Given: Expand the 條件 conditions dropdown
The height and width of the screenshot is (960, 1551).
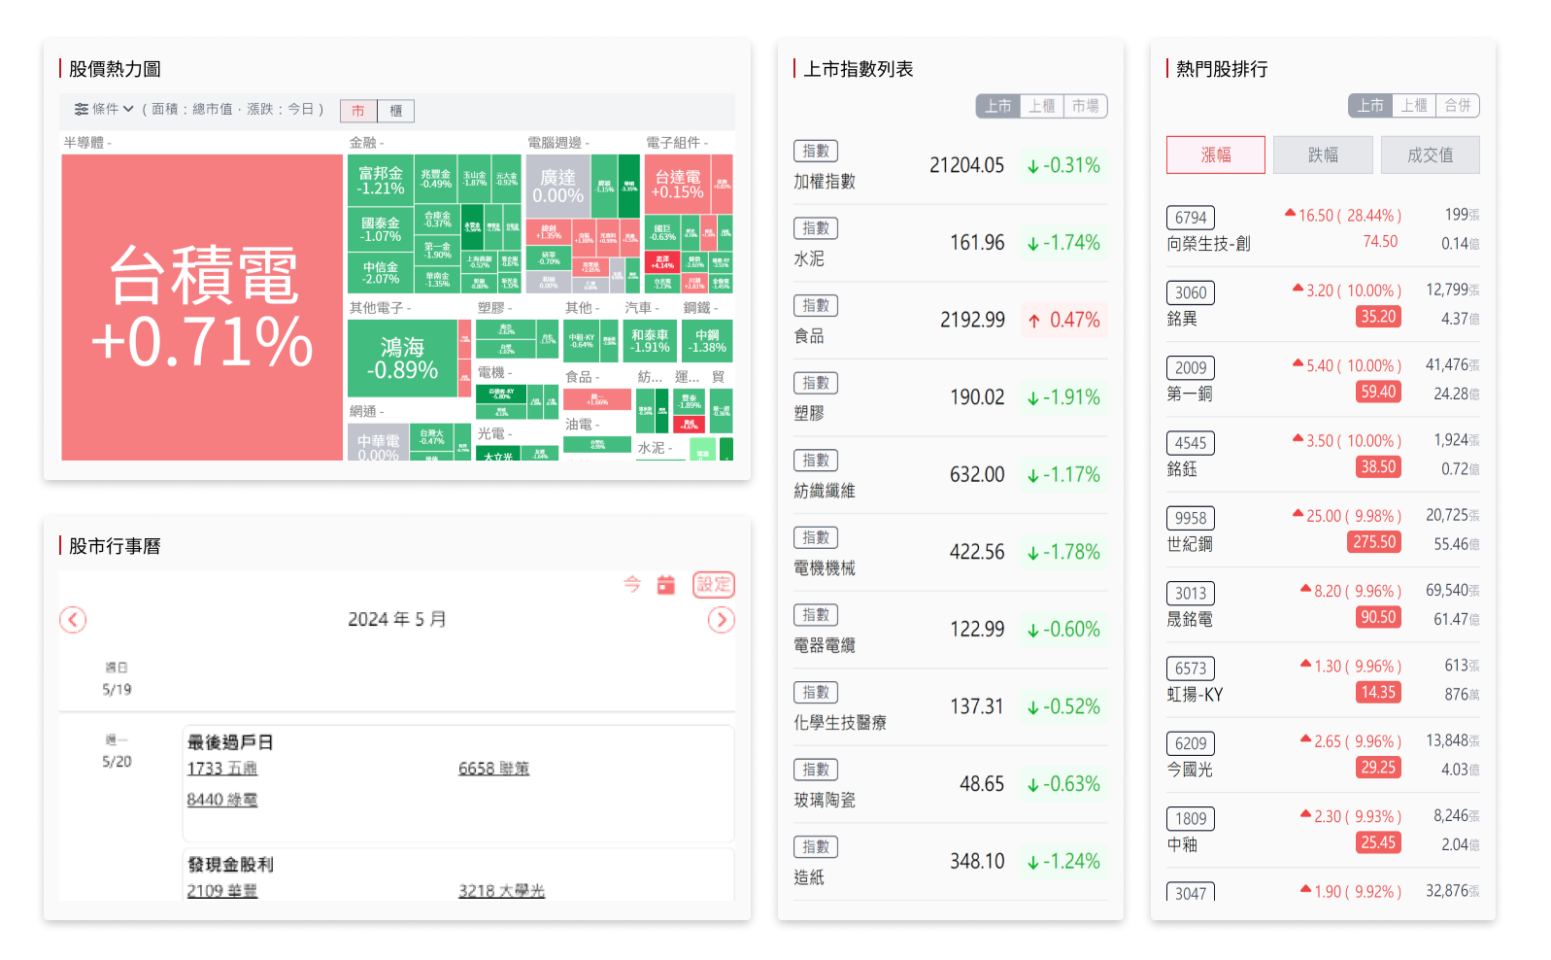Looking at the screenshot, I should [105, 110].
